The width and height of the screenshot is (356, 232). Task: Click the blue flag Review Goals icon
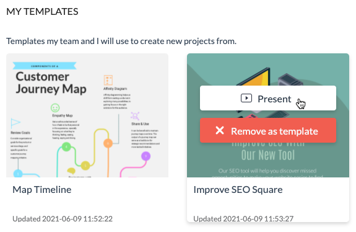click(15, 123)
